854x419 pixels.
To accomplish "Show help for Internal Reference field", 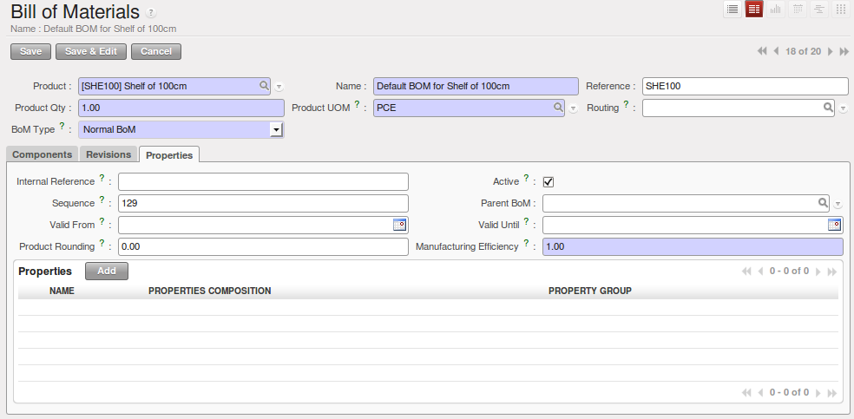I will pyautogui.click(x=102, y=178).
